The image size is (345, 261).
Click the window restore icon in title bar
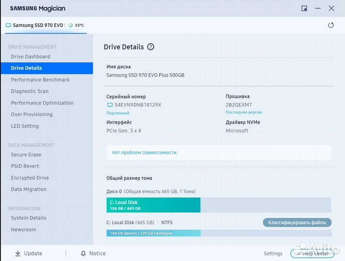[304, 8]
